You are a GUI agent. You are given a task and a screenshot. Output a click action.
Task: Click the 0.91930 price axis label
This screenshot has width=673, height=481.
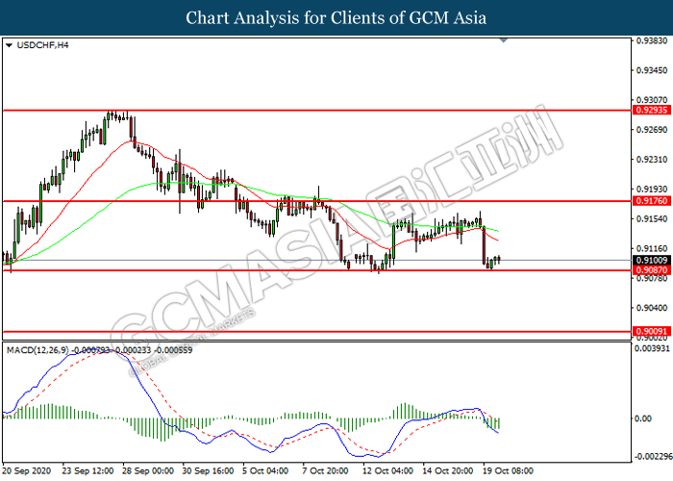[x=652, y=189]
